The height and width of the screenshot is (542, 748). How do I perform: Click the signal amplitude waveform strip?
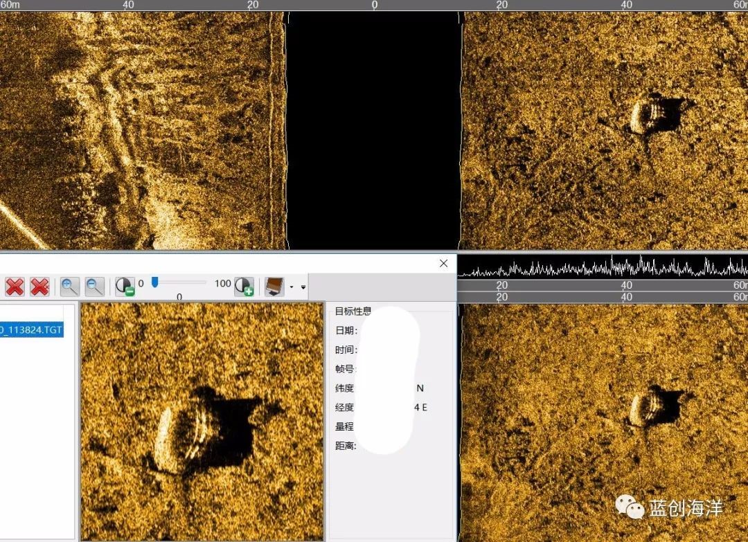tap(603, 267)
